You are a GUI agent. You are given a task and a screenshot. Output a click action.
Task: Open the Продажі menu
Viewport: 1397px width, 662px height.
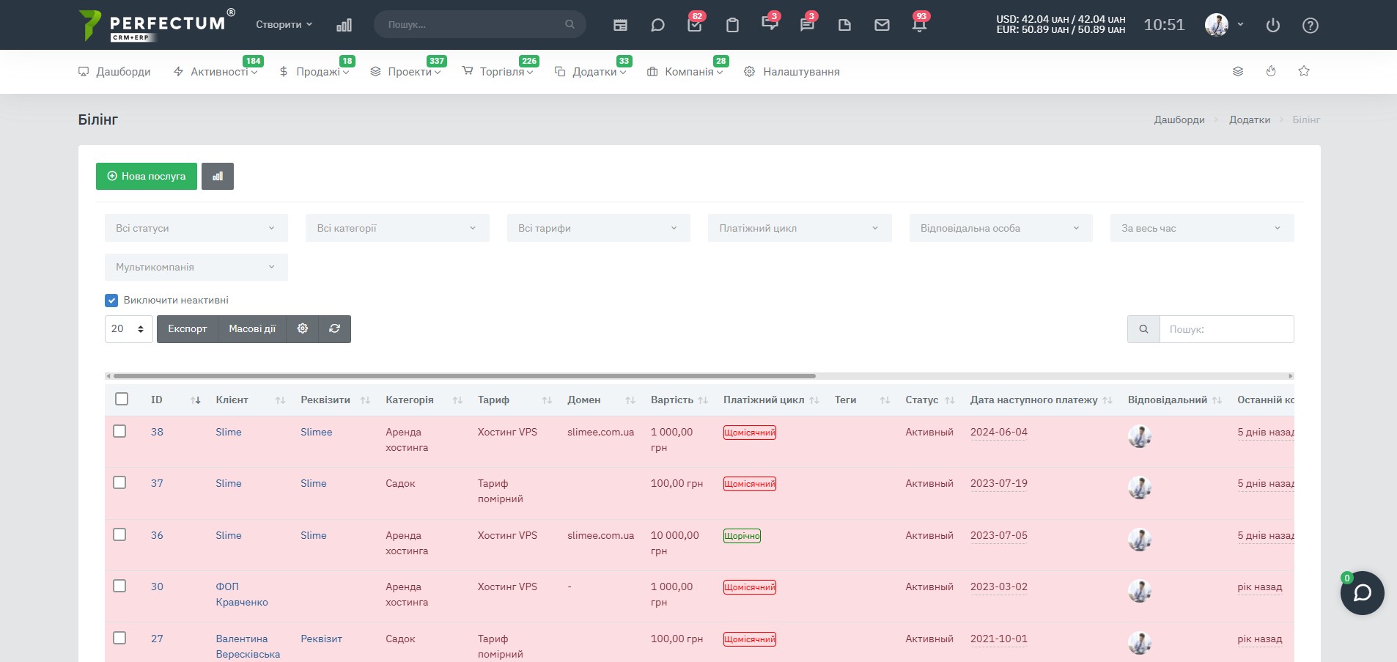click(314, 72)
